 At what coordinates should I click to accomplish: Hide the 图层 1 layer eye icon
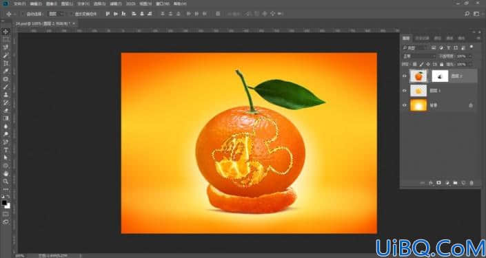tap(405, 91)
